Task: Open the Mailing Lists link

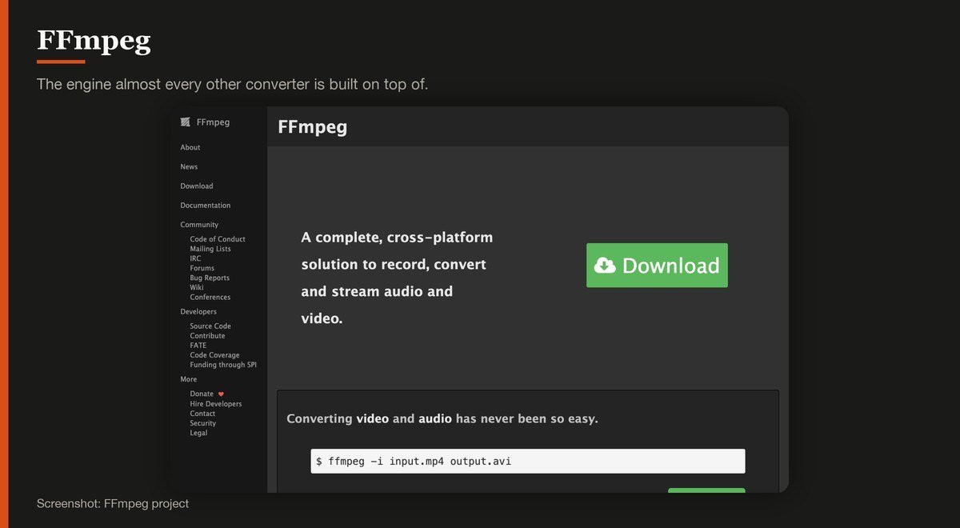Action: click(210, 249)
